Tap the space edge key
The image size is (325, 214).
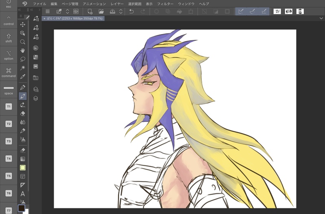9,90
